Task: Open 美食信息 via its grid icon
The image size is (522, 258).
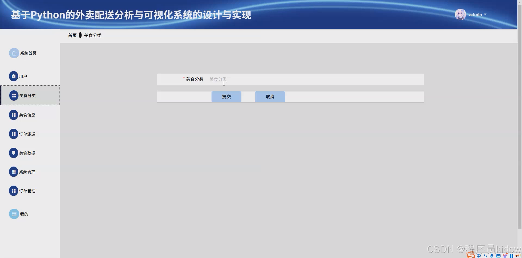Action: click(x=14, y=115)
